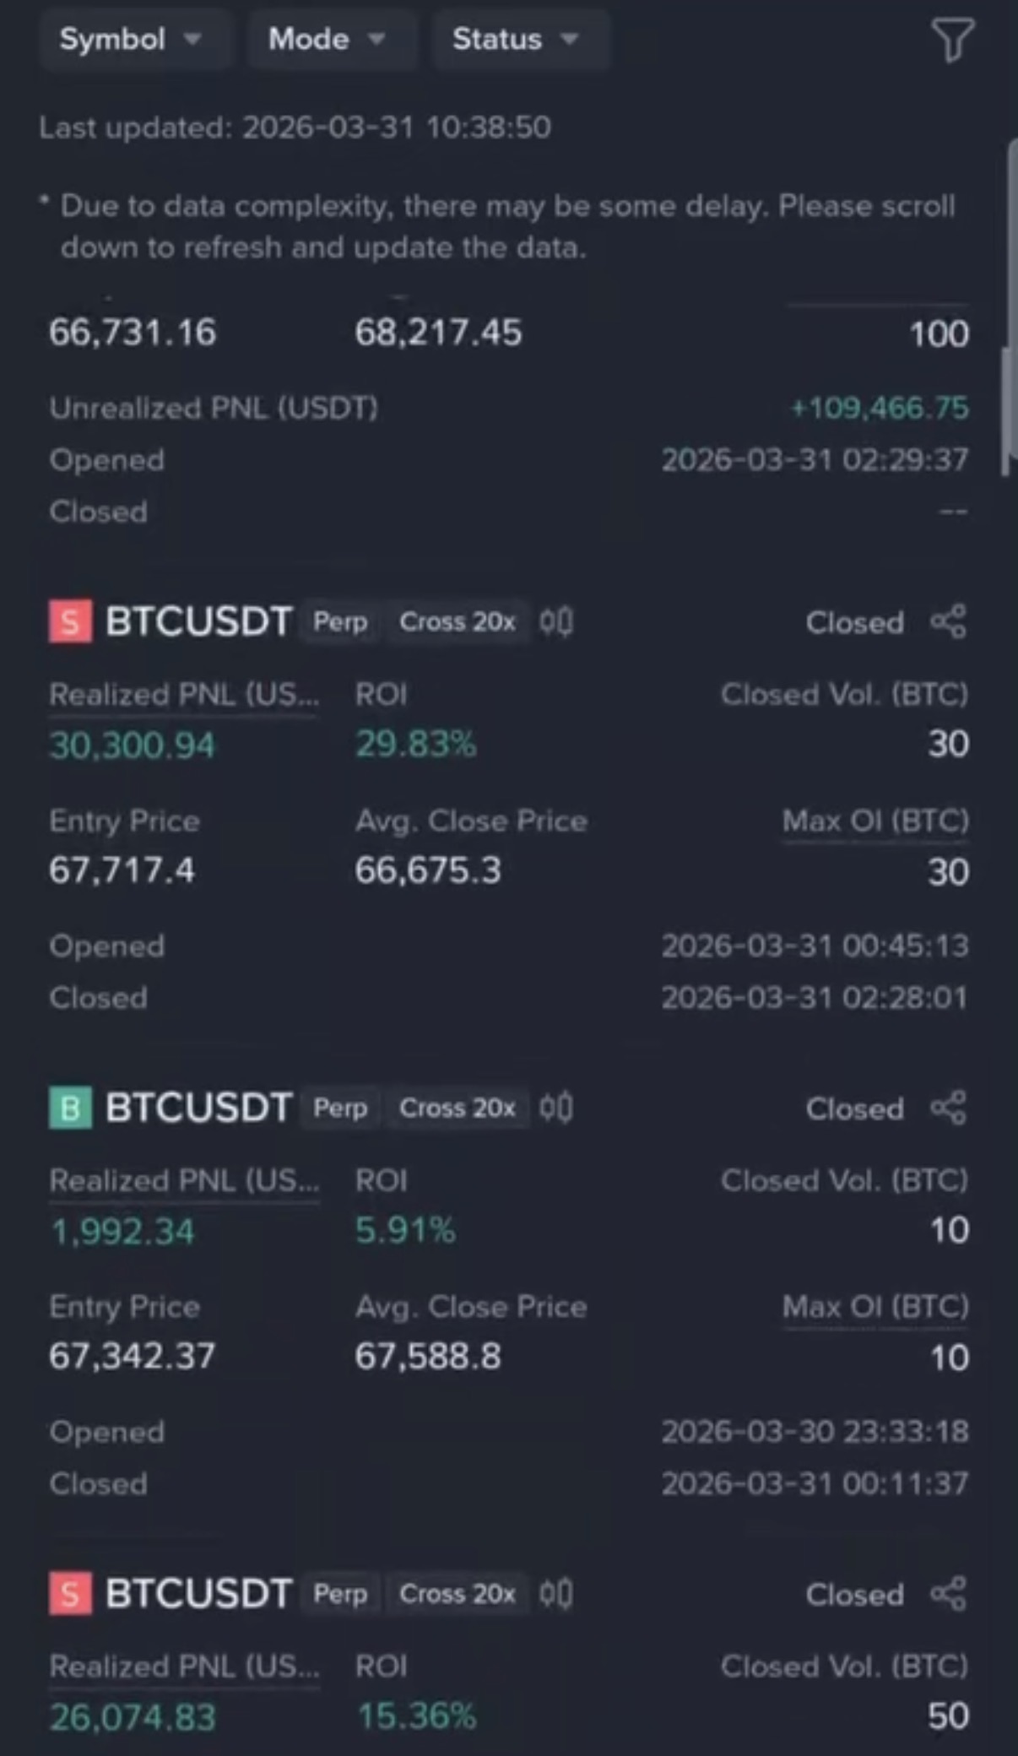Tap Max OI (BTC) label above value 10
Image resolution: width=1018 pixels, height=1756 pixels.
[x=875, y=1307]
